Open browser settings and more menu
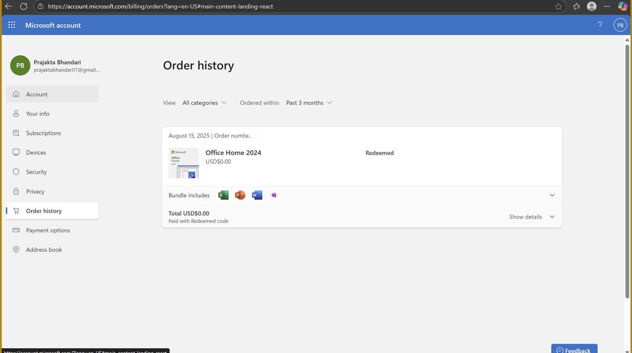The width and height of the screenshot is (632, 353). (607, 6)
